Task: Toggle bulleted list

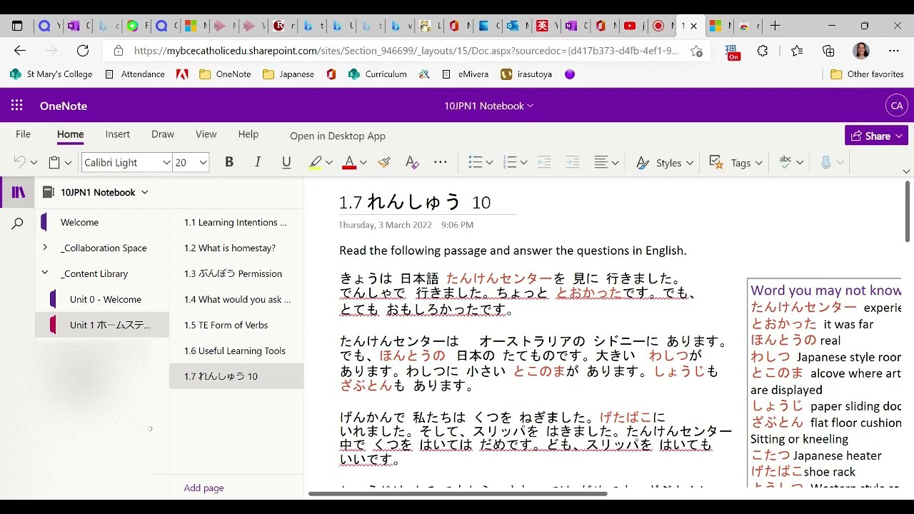Action: pyautogui.click(x=476, y=163)
